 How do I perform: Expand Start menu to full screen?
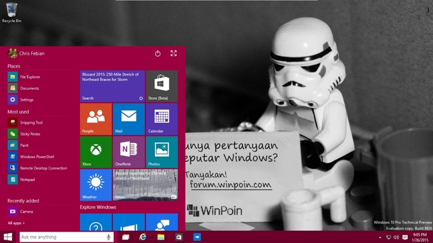(x=173, y=53)
